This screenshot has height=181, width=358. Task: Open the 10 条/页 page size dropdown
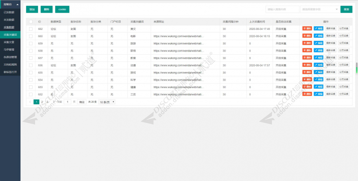[x=107, y=102]
